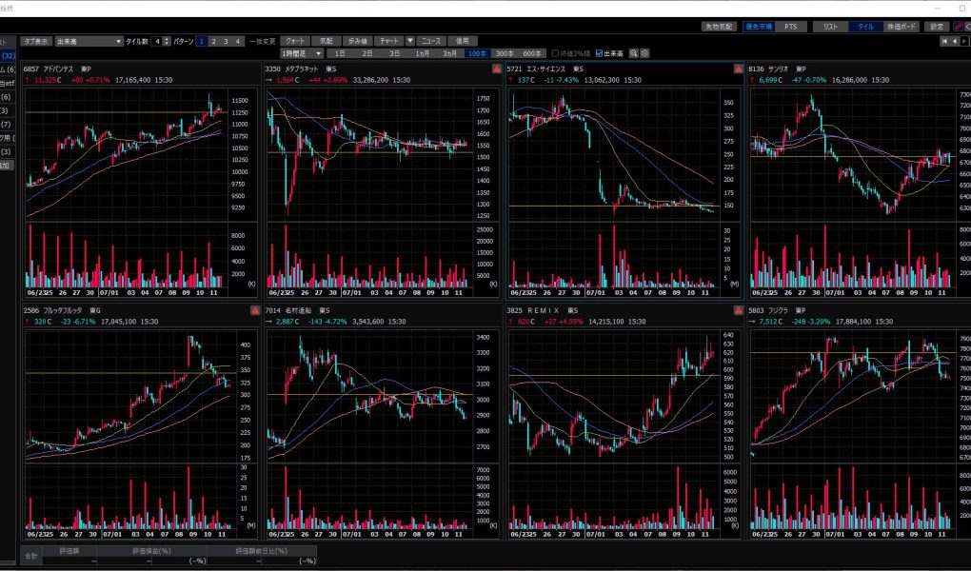This screenshot has height=571, width=971.
Task: Increase タイル数 using the stepper arrows
Action: [x=168, y=39]
